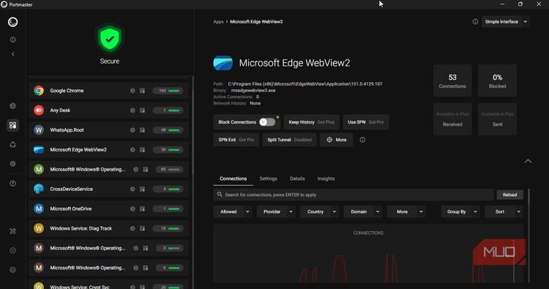Click the Google Chrome app icon
The width and height of the screenshot is (549, 289).
pyautogui.click(x=39, y=91)
